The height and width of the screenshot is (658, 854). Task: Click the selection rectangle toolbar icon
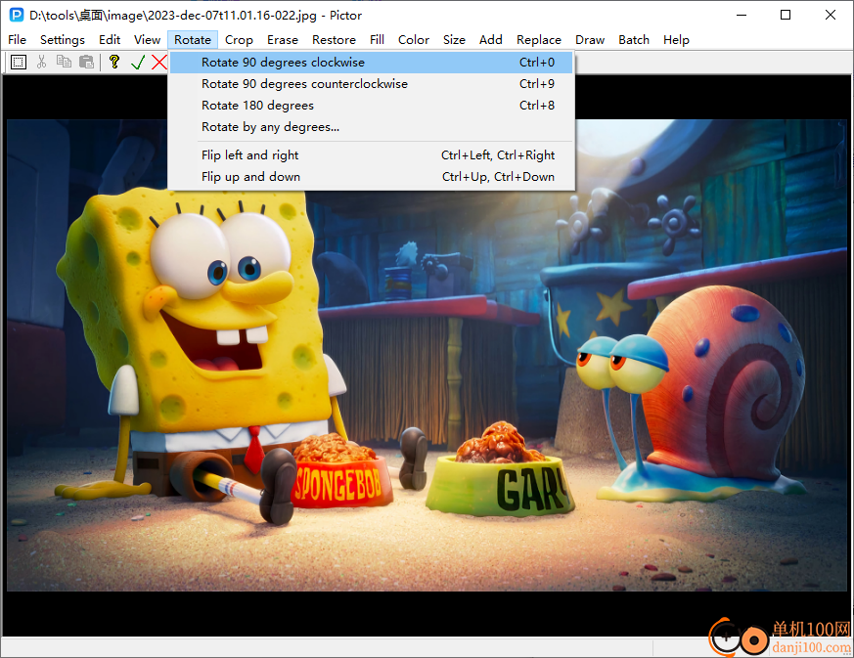pos(19,62)
